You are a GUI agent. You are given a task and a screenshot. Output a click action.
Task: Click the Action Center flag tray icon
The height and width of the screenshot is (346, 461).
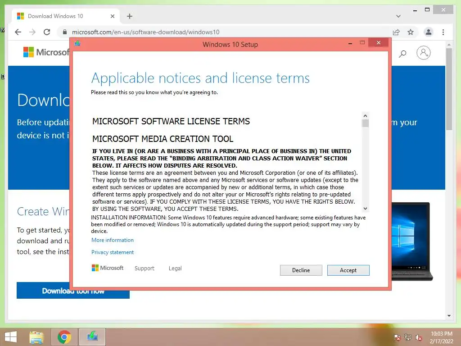click(397, 337)
